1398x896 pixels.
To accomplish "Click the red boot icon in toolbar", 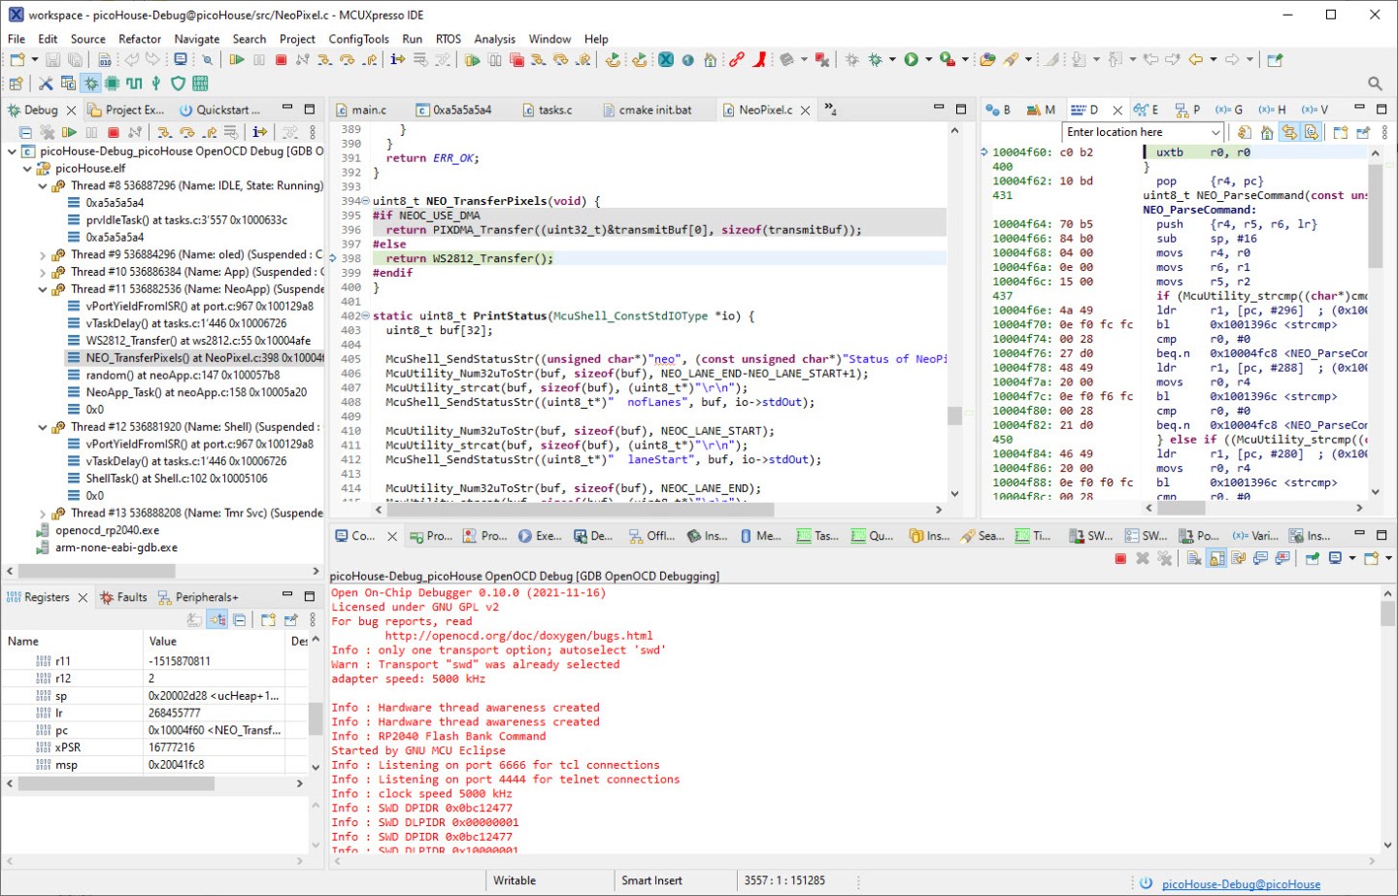I will point(759,60).
